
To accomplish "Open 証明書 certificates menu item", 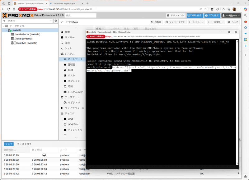I will (x=72, y=65).
